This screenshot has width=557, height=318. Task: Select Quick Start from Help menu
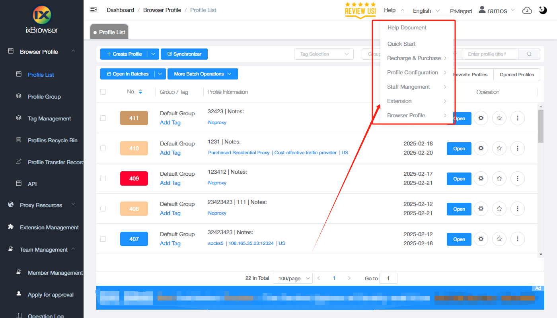(401, 44)
